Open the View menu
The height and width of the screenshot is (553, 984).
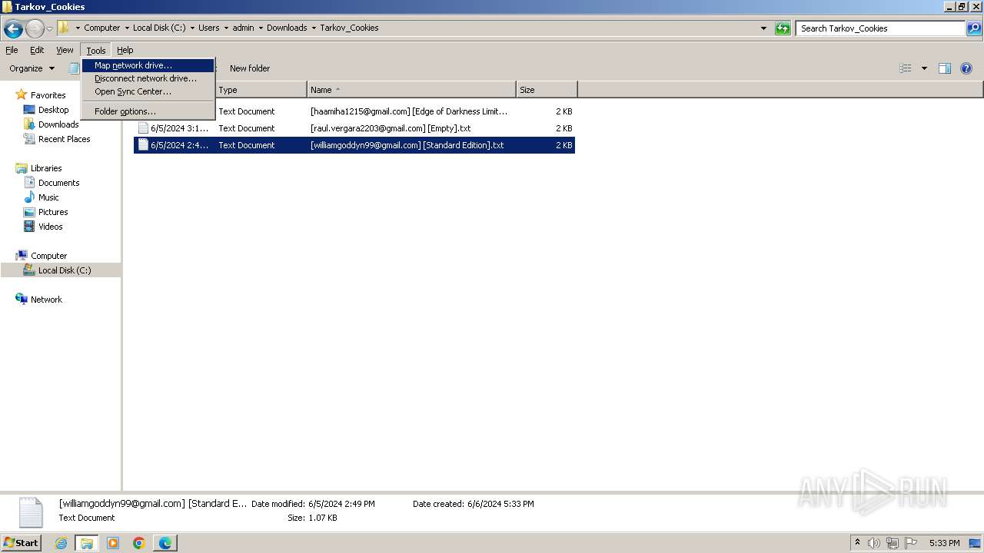[x=65, y=50]
